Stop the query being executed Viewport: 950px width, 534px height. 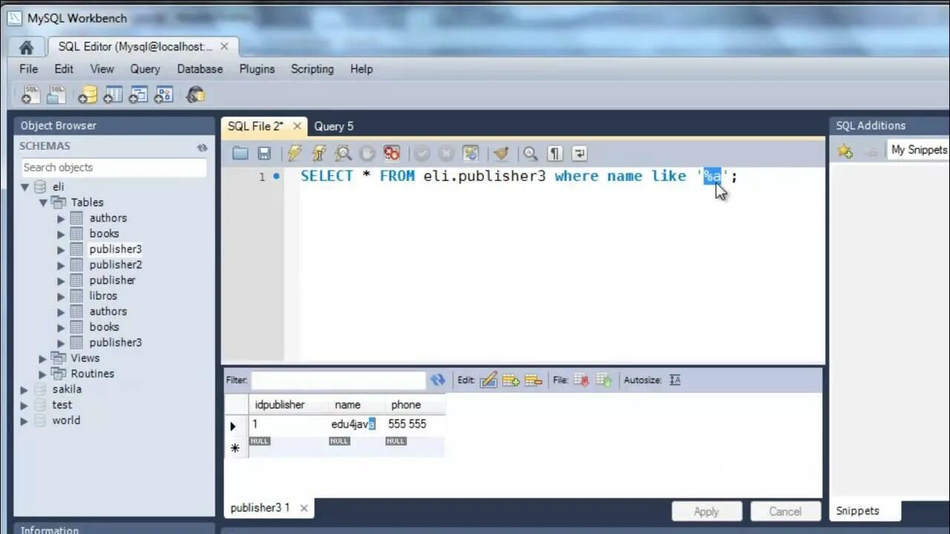367,154
